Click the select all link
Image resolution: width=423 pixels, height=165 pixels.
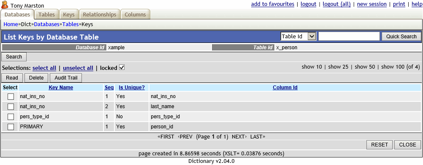[44, 68]
